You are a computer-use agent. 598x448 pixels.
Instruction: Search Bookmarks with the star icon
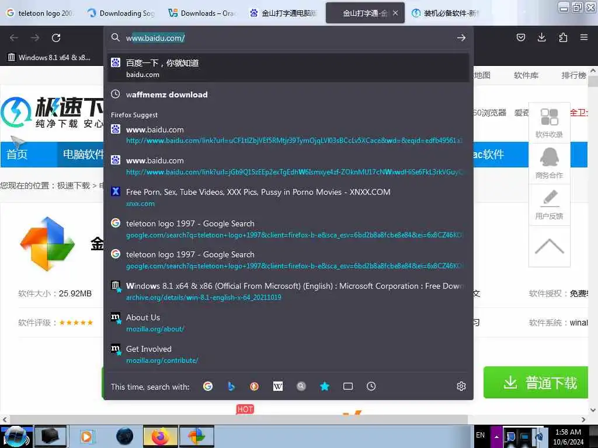[x=325, y=386]
